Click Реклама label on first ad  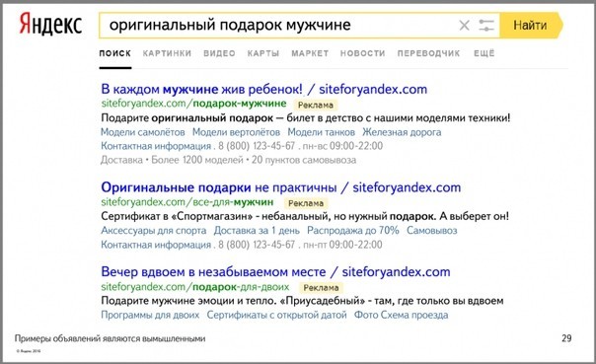[x=315, y=105]
